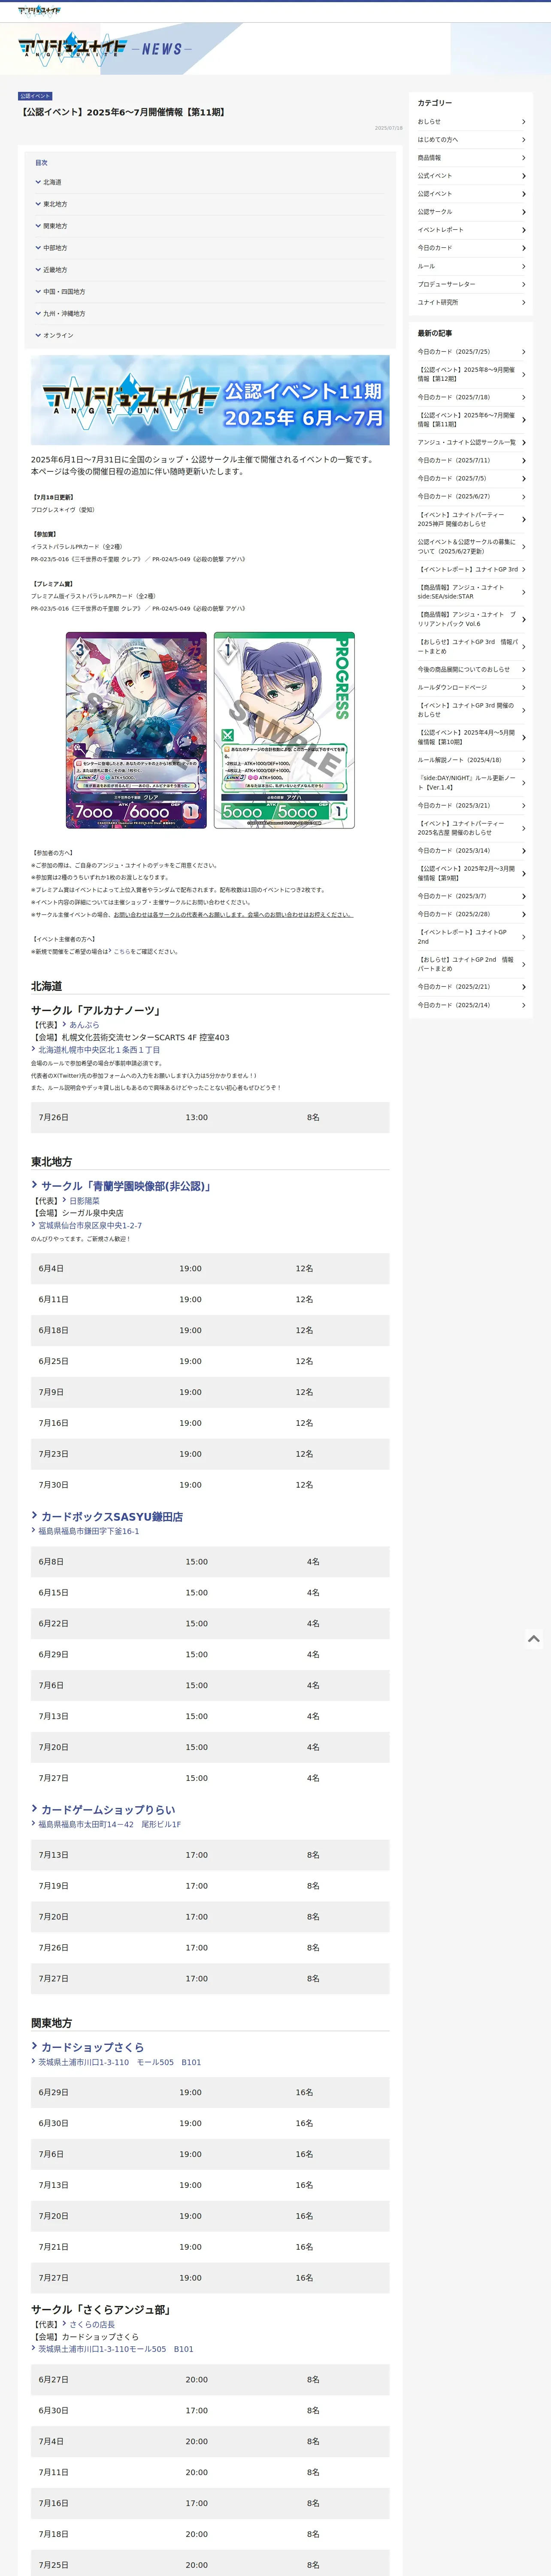This screenshot has height=2576, width=551.
Task: Open the 第12期 公認イベント article
Action: click(x=471, y=374)
